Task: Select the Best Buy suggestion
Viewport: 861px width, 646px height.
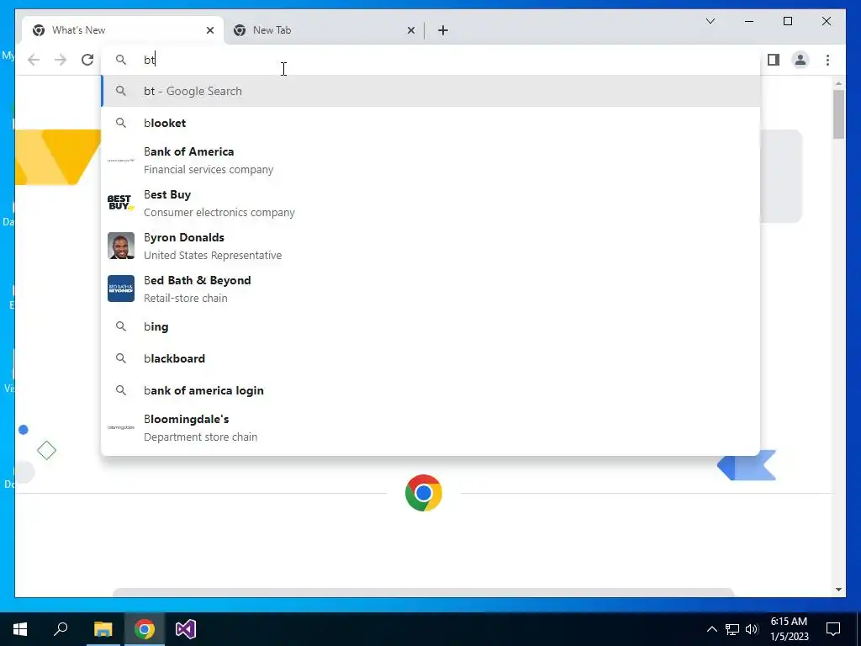Action: pyautogui.click(x=430, y=204)
